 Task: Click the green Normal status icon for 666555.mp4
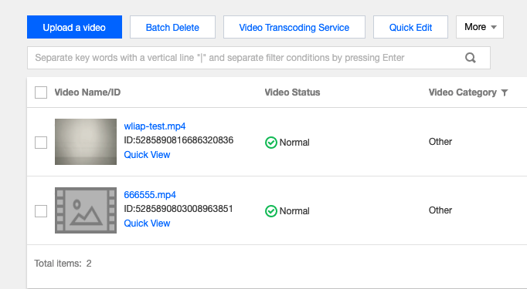(x=271, y=211)
